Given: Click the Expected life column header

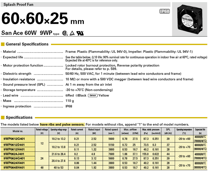Looking at the screenshot, I should click(200, 131).
